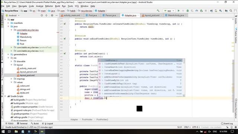Switch Project view using Android dropdown
Screen dimensions: 238x134
[13, 15]
